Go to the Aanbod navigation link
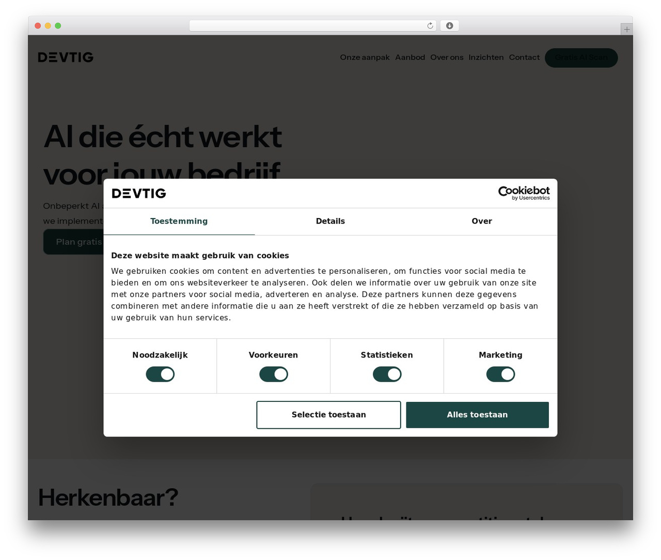Screen dimensions: 661x560 [410, 57]
